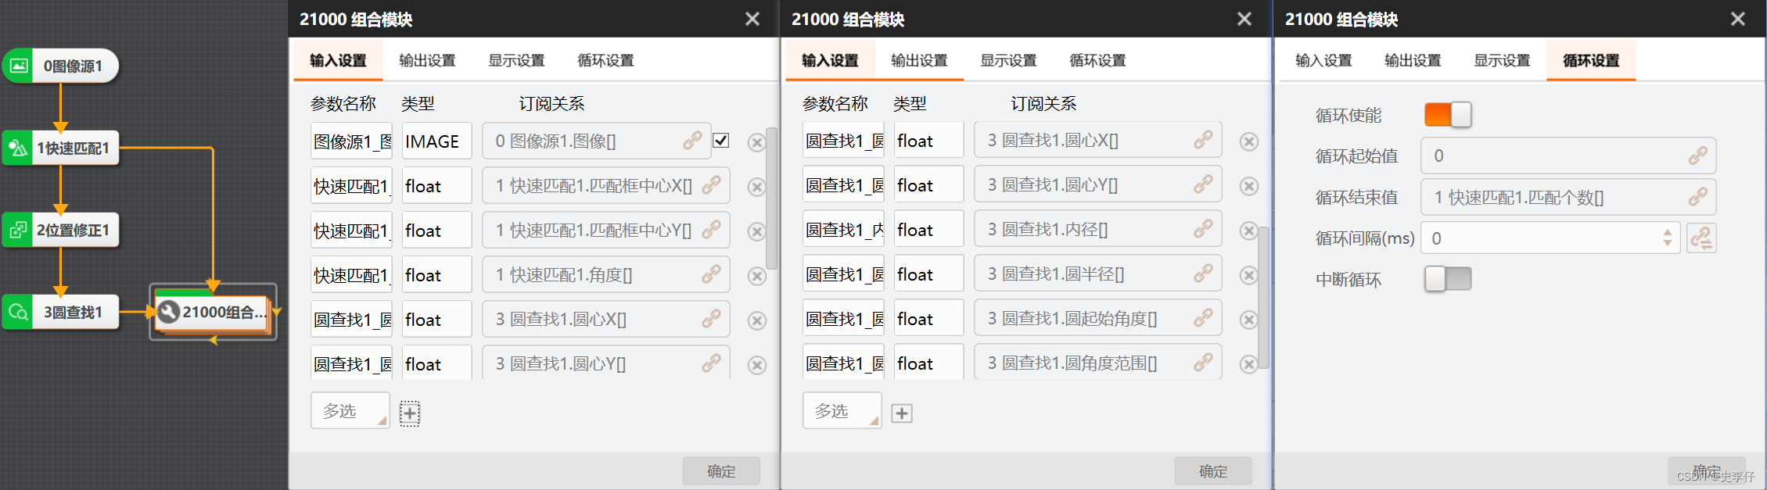Delete the 匹配框中心Y[] parameter row
The width and height of the screenshot is (1767, 490).
[756, 231]
